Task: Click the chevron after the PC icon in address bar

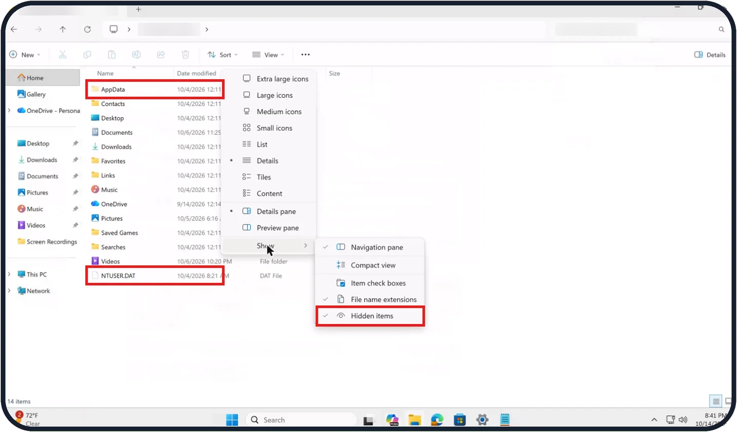Action: pos(128,30)
